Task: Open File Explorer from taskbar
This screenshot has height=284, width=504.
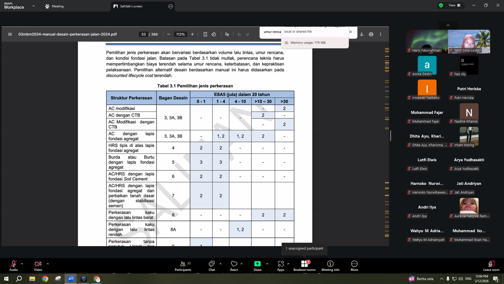Action: (32, 279)
